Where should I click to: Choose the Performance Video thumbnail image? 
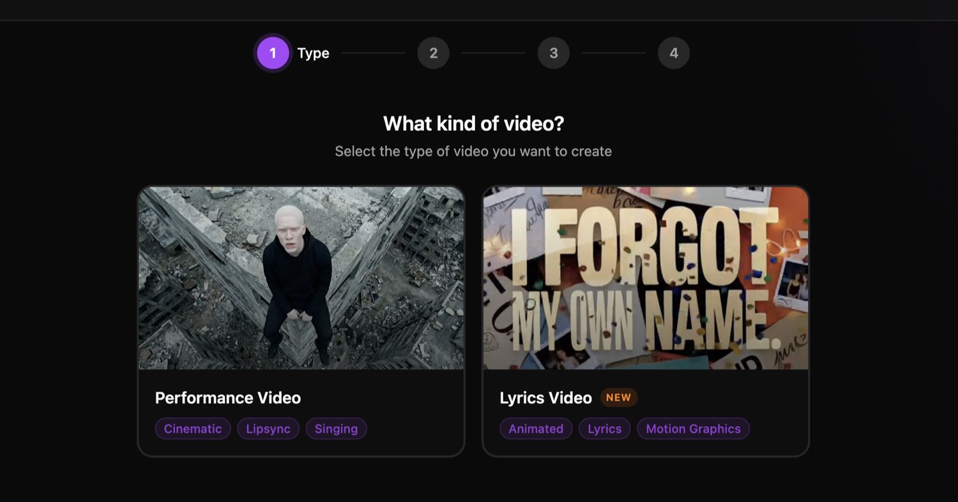coord(301,278)
